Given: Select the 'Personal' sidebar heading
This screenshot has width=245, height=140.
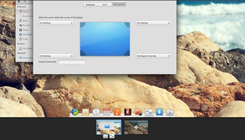Looking at the screenshot, I should click(21, 7).
